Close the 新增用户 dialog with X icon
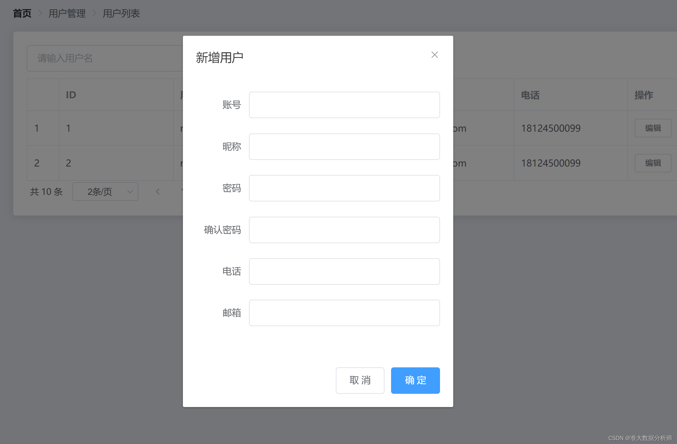The image size is (677, 444). point(434,55)
